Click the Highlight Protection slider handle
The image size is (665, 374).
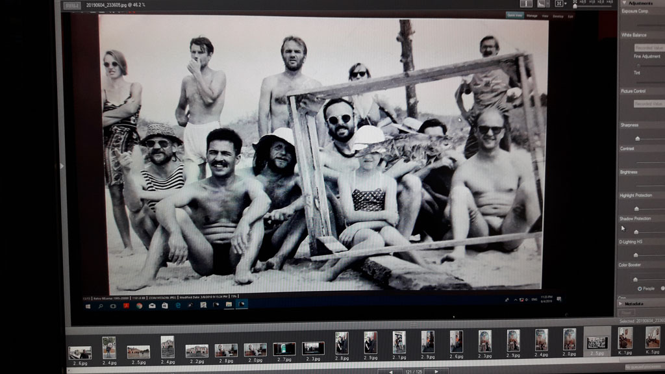pyautogui.click(x=636, y=208)
